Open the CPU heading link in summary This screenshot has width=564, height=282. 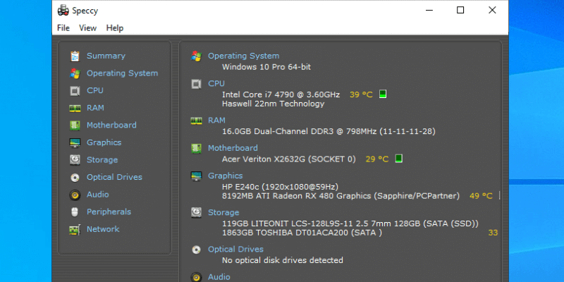[x=216, y=84]
